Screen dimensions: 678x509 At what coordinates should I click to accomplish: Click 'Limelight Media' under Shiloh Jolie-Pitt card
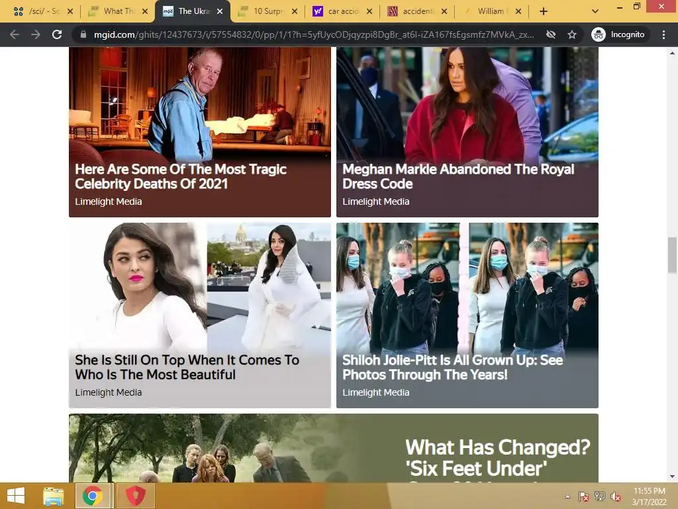(376, 392)
